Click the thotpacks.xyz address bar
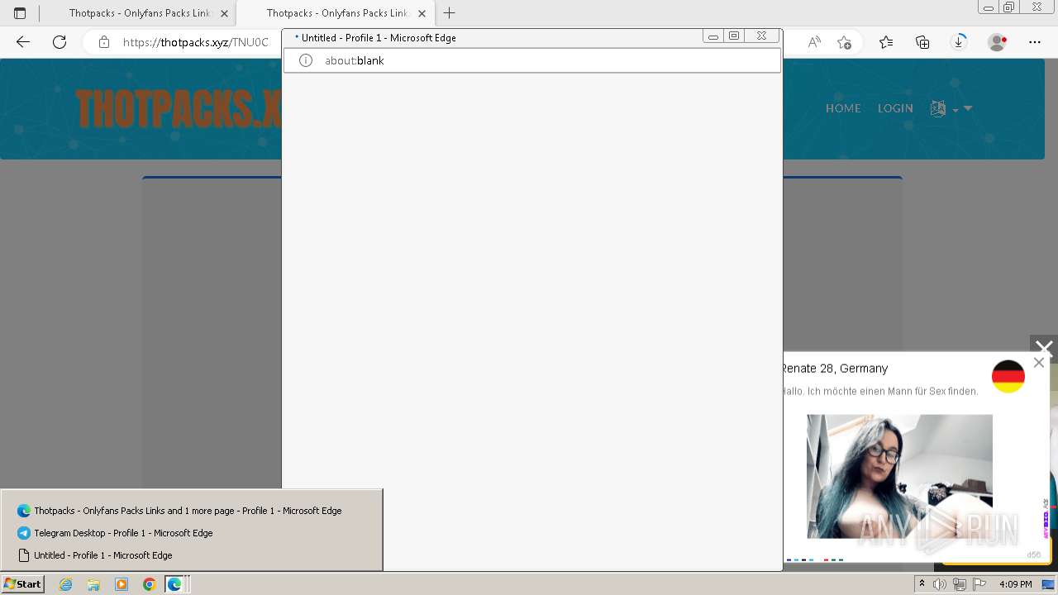Image resolution: width=1058 pixels, height=595 pixels. tap(196, 42)
